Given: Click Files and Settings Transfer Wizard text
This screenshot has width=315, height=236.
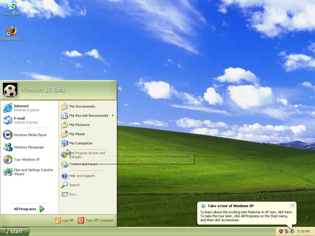Looking at the screenshot, I should click(x=34, y=172).
